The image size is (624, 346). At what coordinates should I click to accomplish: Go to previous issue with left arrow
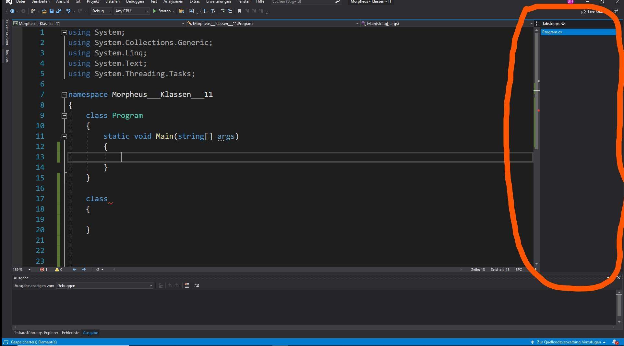[74, 270]
